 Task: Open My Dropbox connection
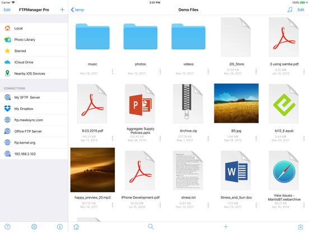pyautogui.click(x=34, y=109)
